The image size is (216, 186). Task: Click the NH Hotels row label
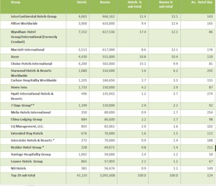19,168
